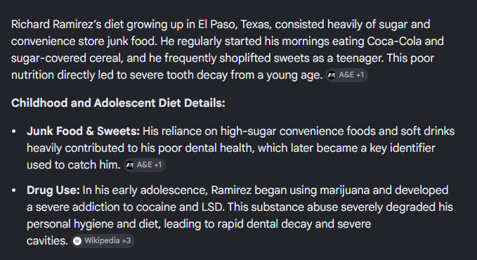Click the A&E logo icon beside "young age."

(x=332, y=75)
